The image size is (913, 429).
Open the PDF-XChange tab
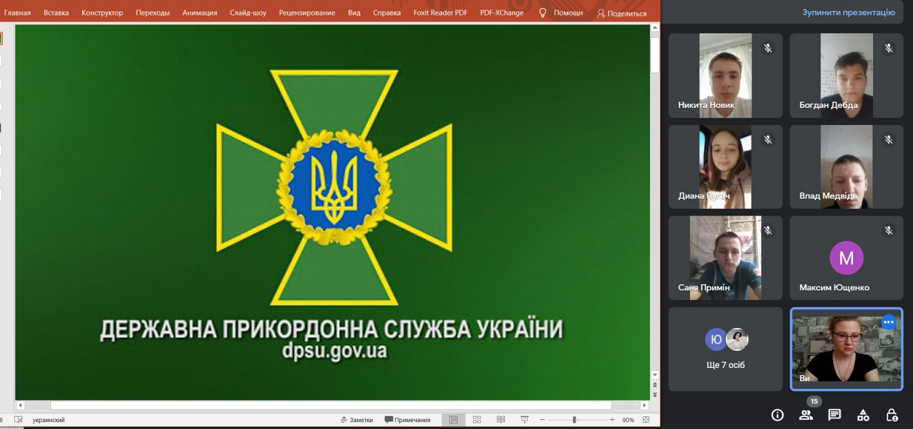502,13
